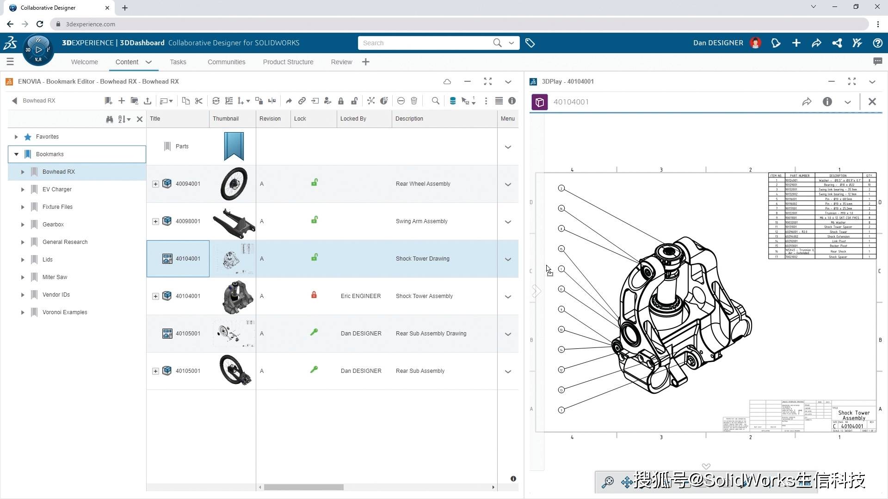The image size is (888, 499).
Task: Switch to the Communities tab
Action: pos(227,62)
